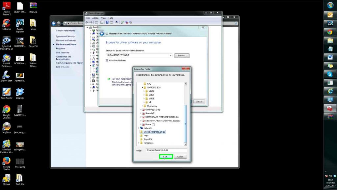
Task: Collapse the GAMDIAS EOS folder
Action: (x=142, y=88)
